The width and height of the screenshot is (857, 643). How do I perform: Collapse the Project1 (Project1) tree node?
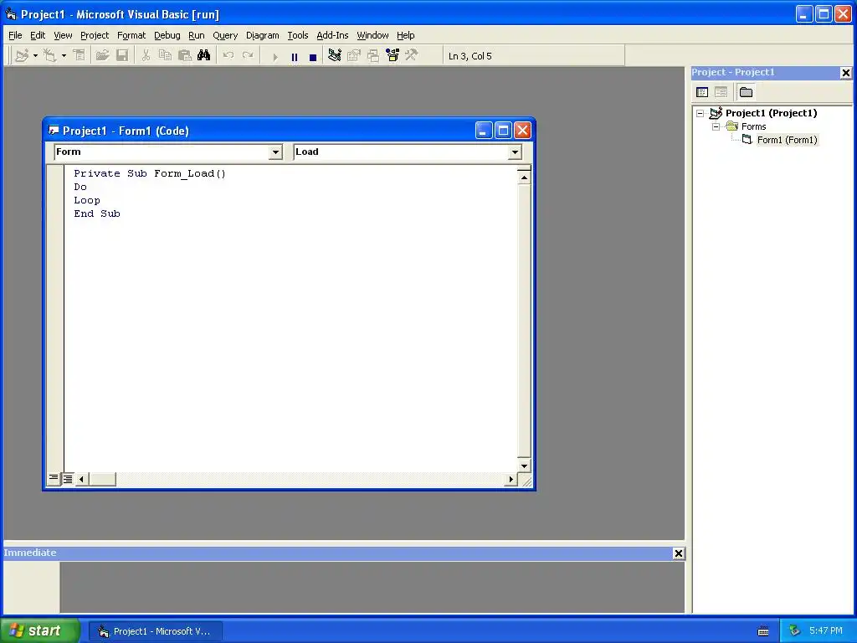700,114
